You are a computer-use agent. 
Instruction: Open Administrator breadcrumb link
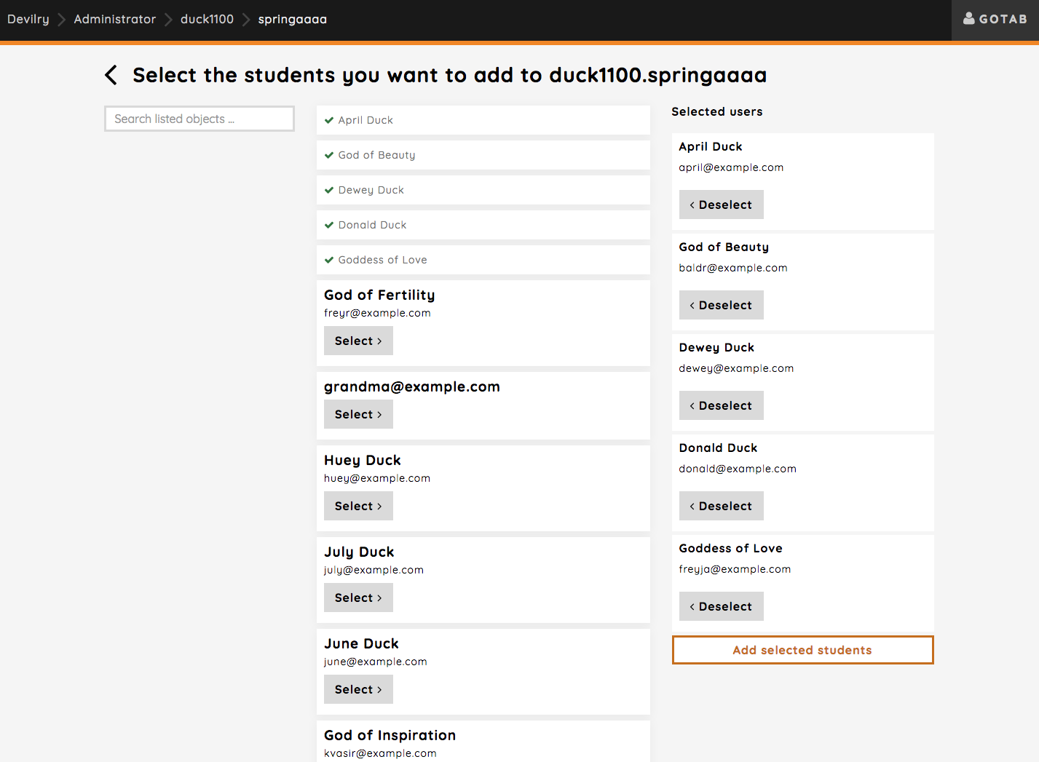pos(115,20)
